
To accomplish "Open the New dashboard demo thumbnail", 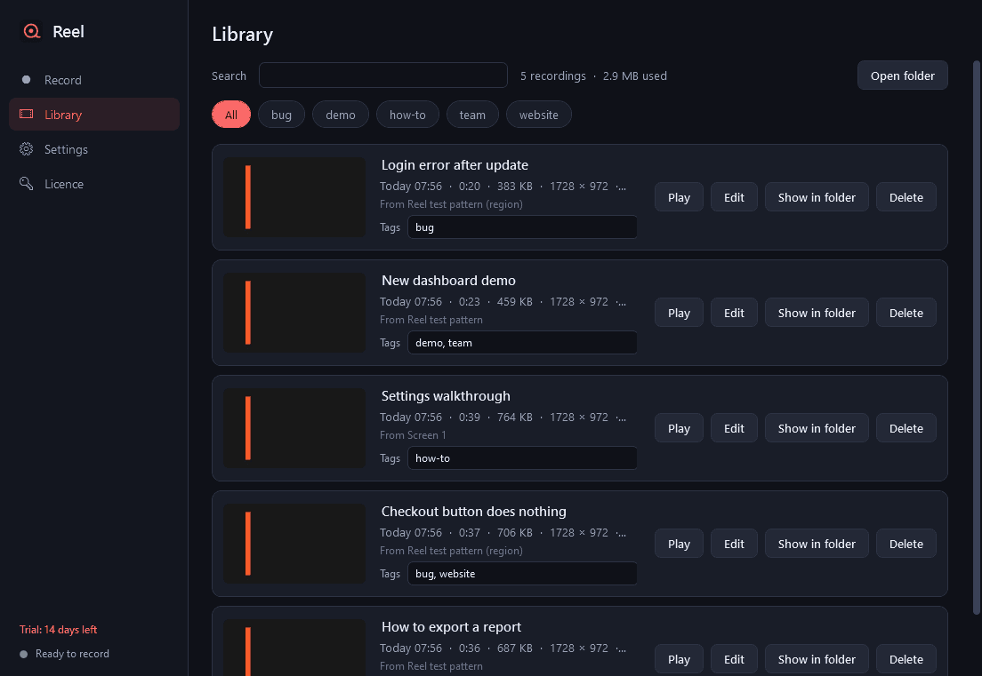I will click(294, 313).
